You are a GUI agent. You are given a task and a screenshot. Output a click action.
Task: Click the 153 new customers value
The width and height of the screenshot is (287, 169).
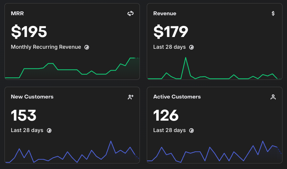[x=24, y=115]
